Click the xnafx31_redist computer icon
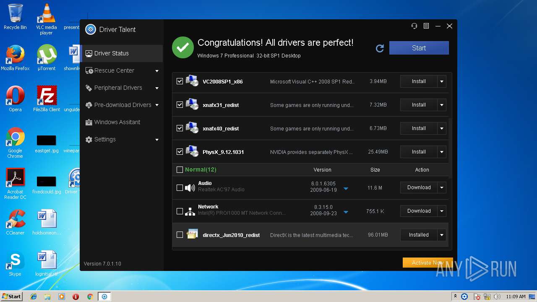The width and height of the screenshot is (537, 302). (192, 104)
